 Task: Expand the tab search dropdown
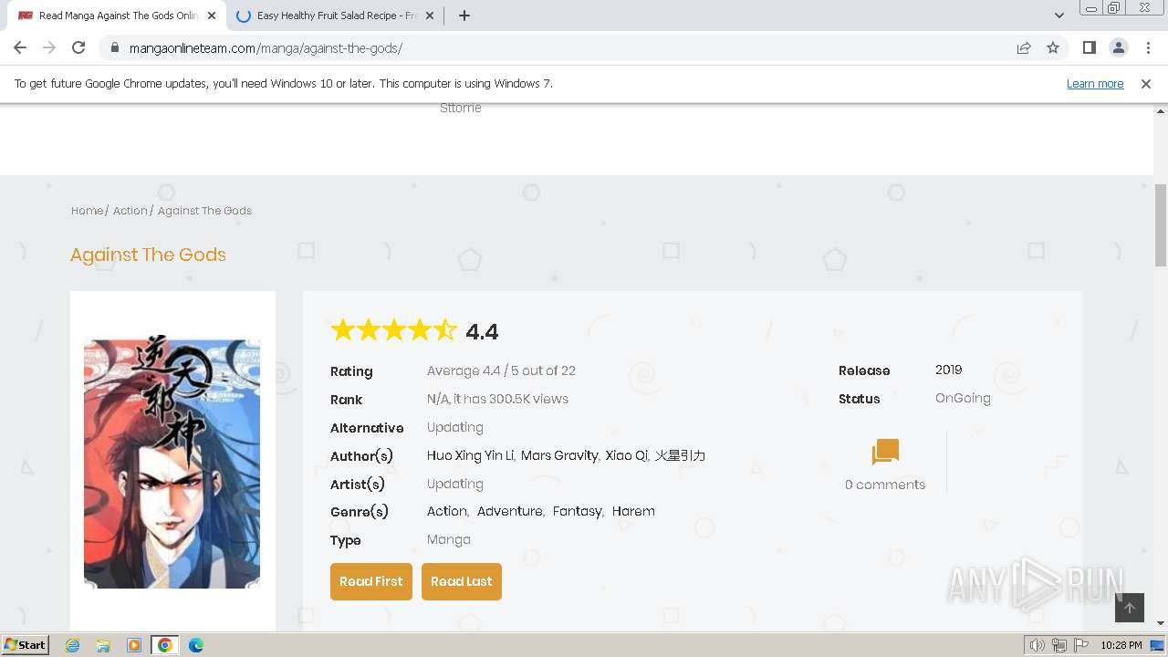pos(1059,16)
